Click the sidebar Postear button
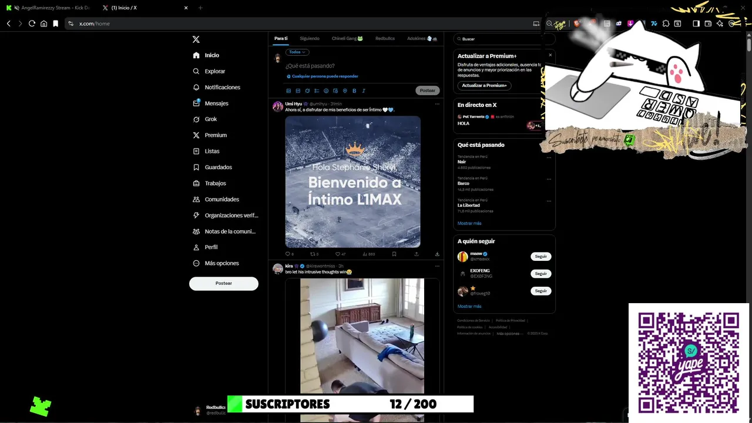This screenshot has height=423, width=752. (x=224, y=283)
